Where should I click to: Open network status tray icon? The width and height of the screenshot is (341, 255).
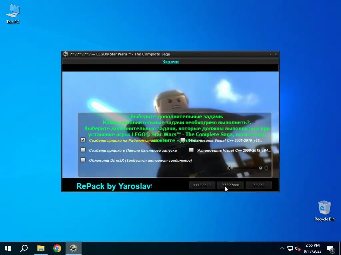click(x=290, y=248)
